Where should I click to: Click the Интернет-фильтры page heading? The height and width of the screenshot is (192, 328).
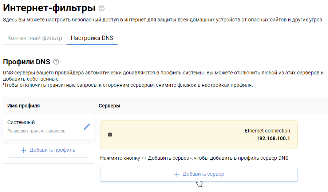tap(49, 8)
